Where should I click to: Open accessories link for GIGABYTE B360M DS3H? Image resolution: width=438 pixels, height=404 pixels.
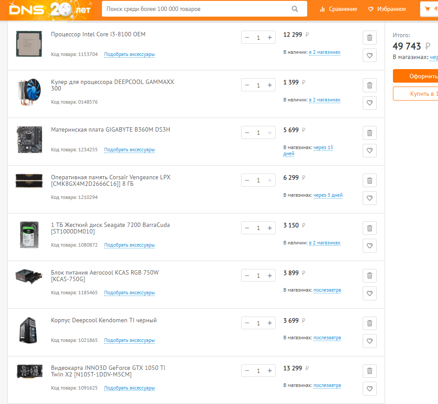point(130,150)
